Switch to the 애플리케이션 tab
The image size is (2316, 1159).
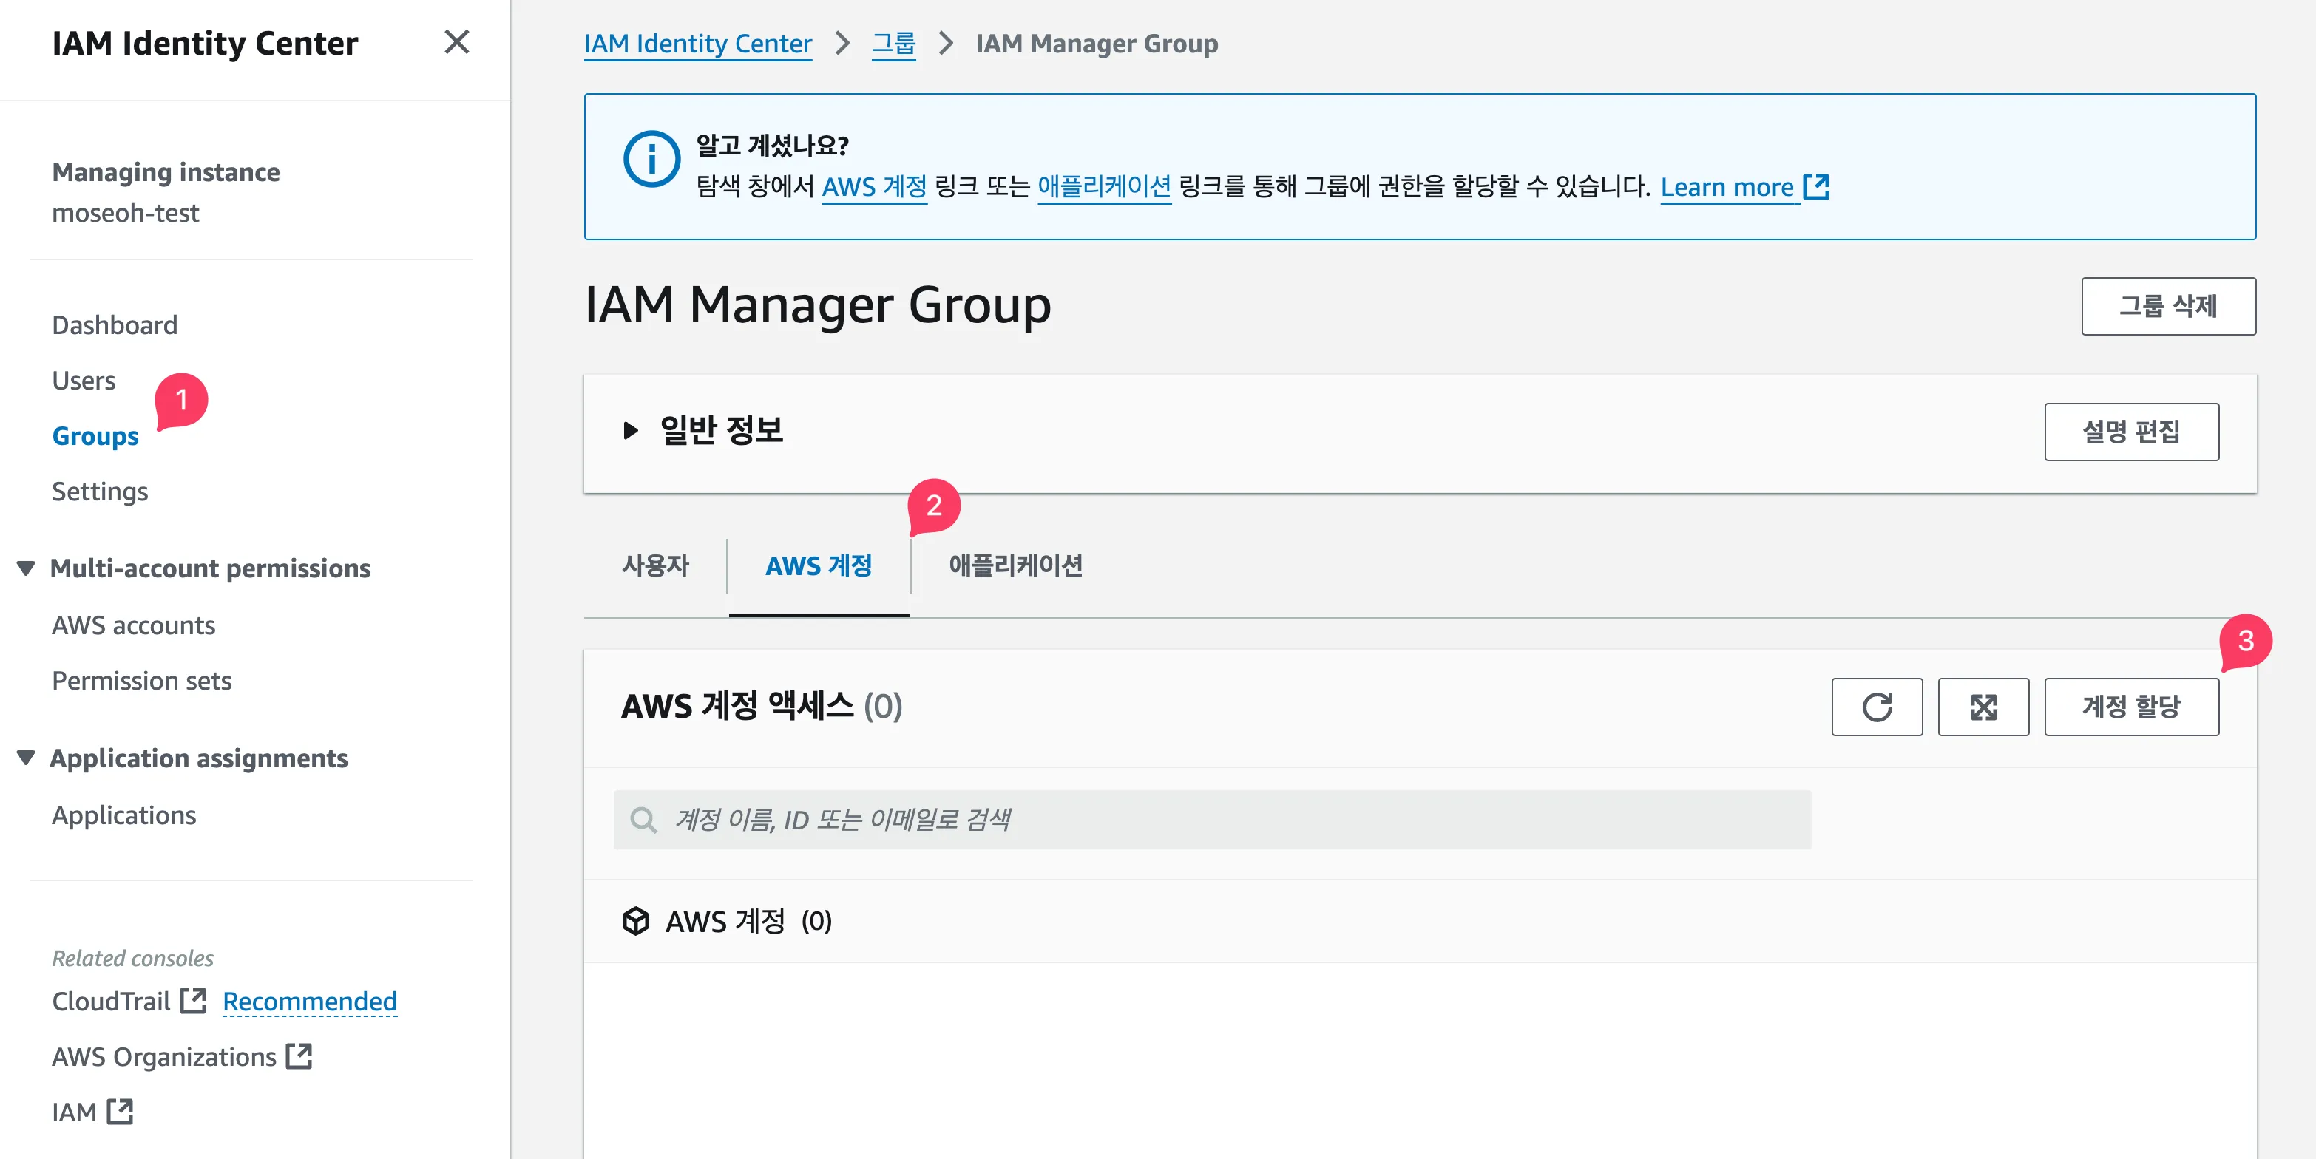click(x=1015, y=565)
